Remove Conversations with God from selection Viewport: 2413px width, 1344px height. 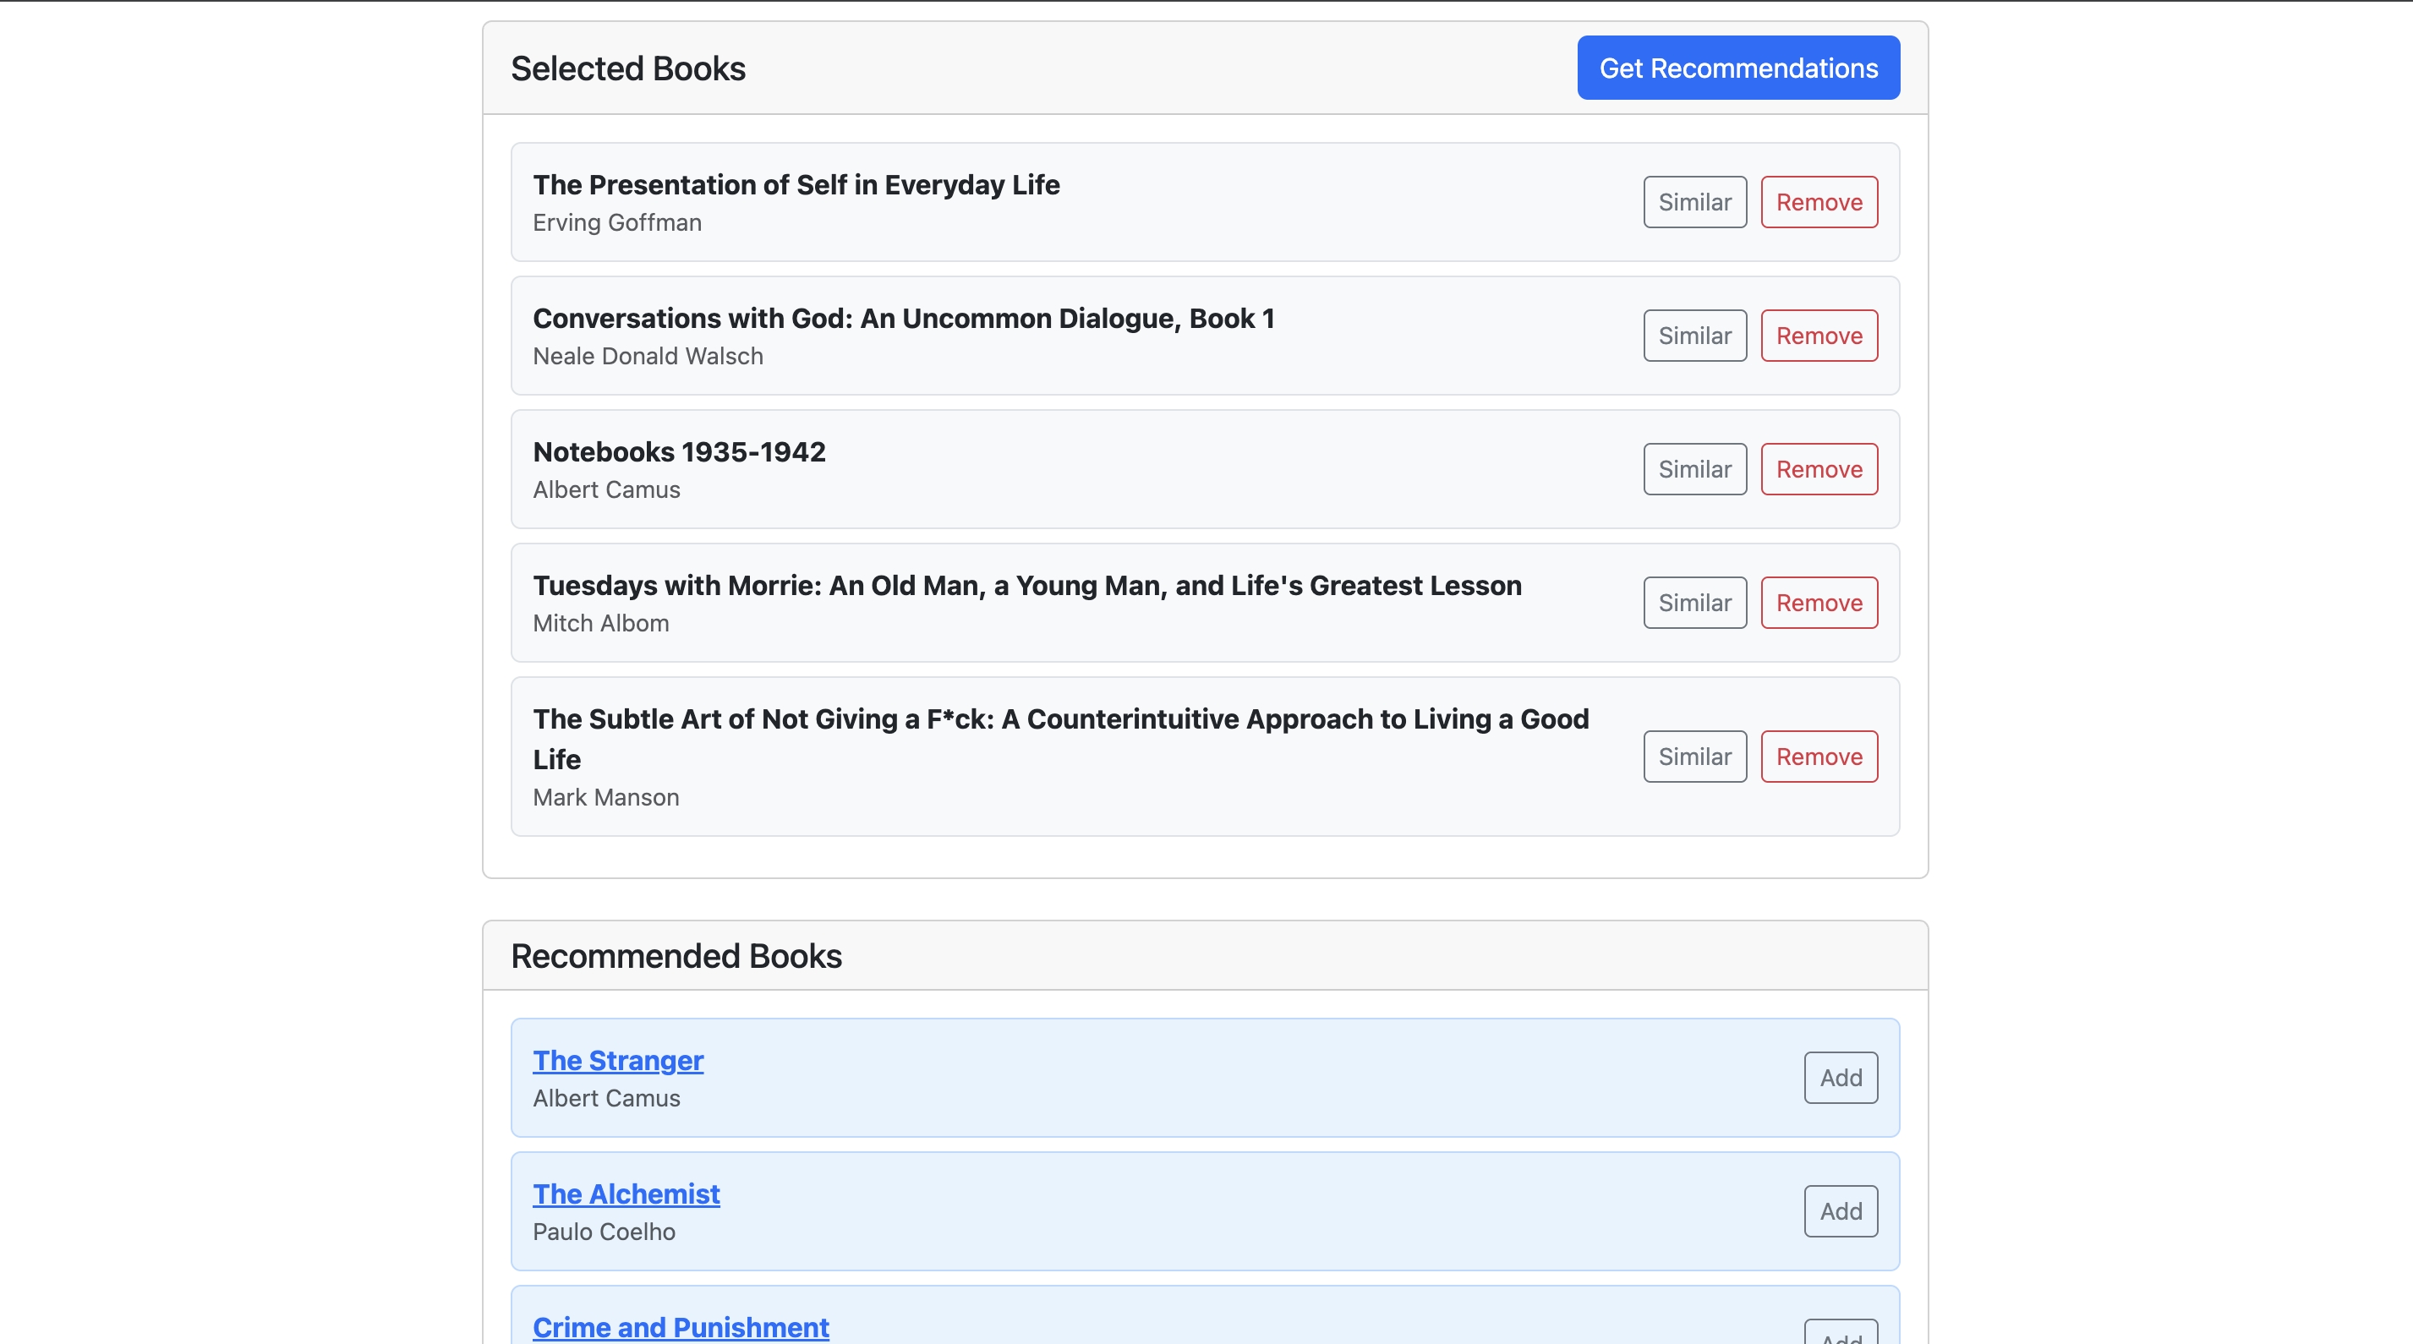point(1818,336)
